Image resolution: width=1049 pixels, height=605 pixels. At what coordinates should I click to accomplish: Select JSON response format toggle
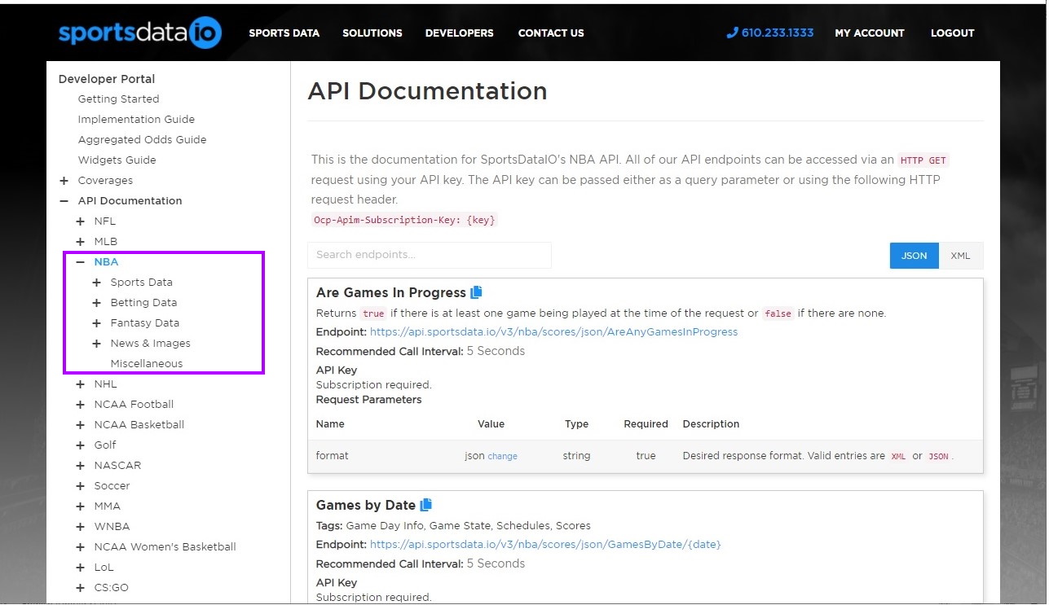914,256
